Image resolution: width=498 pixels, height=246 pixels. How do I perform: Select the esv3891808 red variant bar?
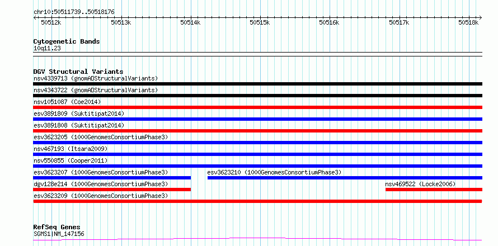[x=257, y=131]
